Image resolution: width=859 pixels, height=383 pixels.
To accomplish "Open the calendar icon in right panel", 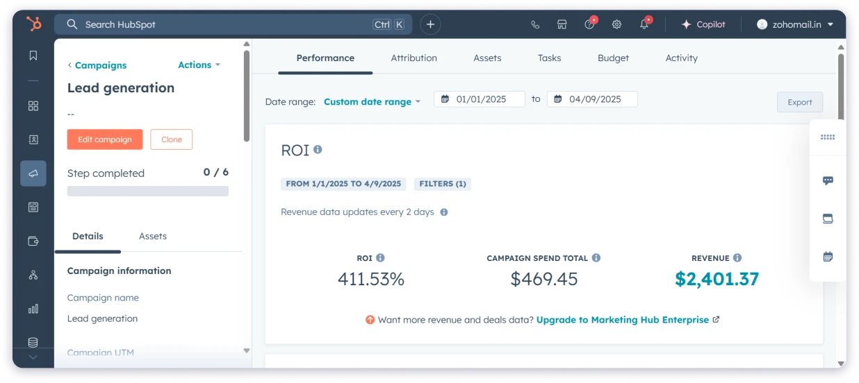I will click(828, 257).
